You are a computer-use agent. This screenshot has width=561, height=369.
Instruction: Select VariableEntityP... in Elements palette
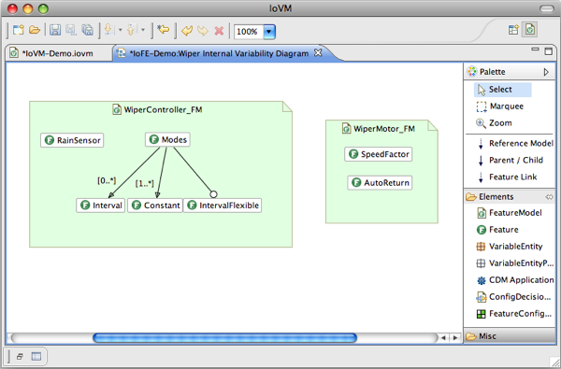515,263
